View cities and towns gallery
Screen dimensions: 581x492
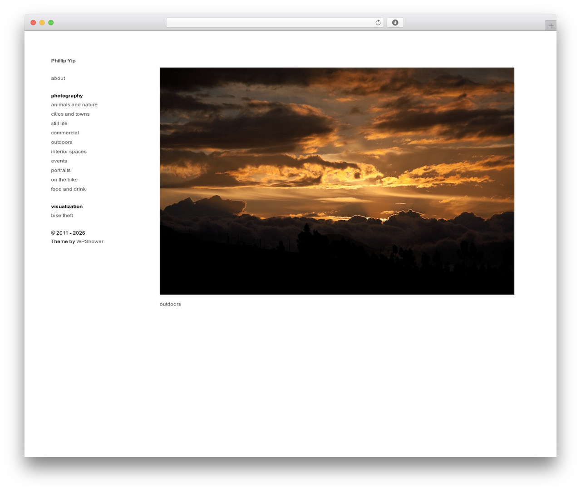70,114
